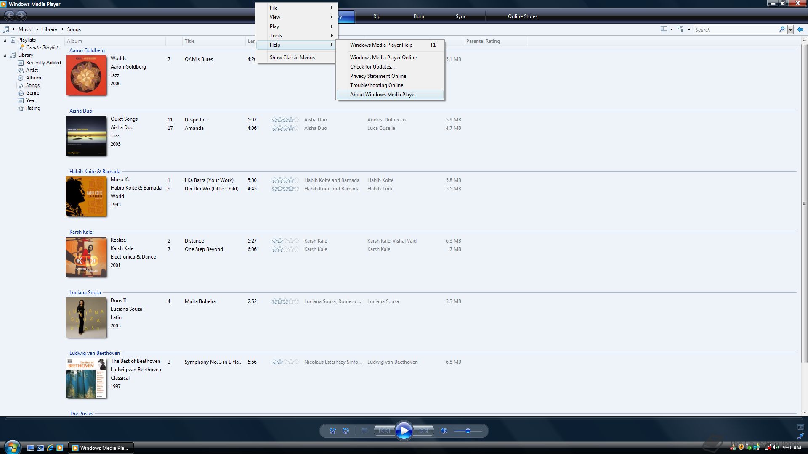Image resolution: width=808 pixels, height=454 pixels.
Task: Open the Layout Options dropdown arrow
Action: tap(671, 29)
